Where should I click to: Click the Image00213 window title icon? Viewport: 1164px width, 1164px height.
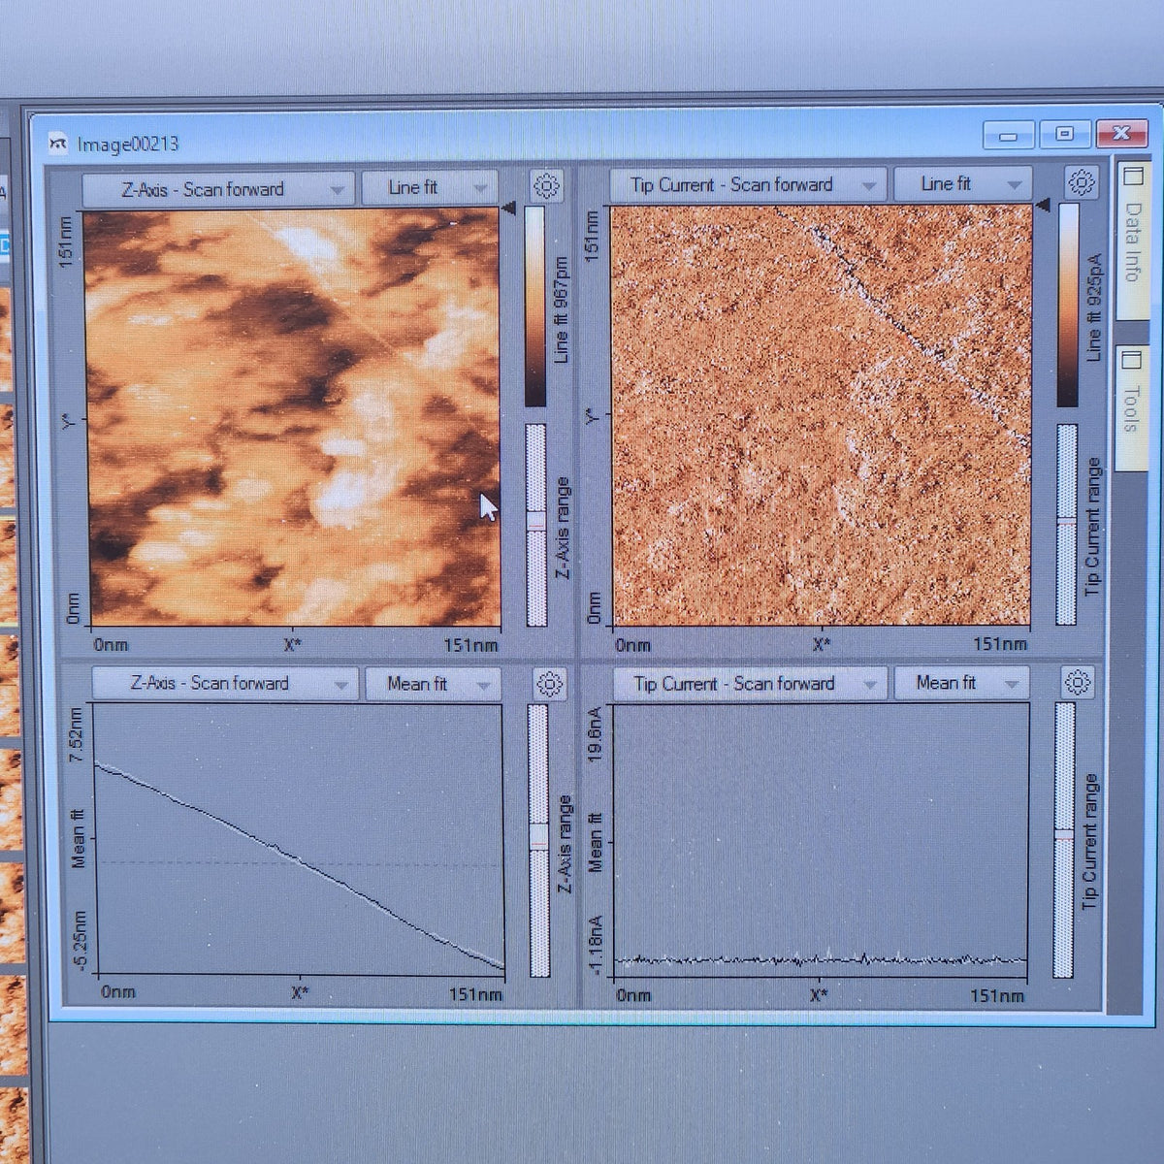click(x=59, y=145)
